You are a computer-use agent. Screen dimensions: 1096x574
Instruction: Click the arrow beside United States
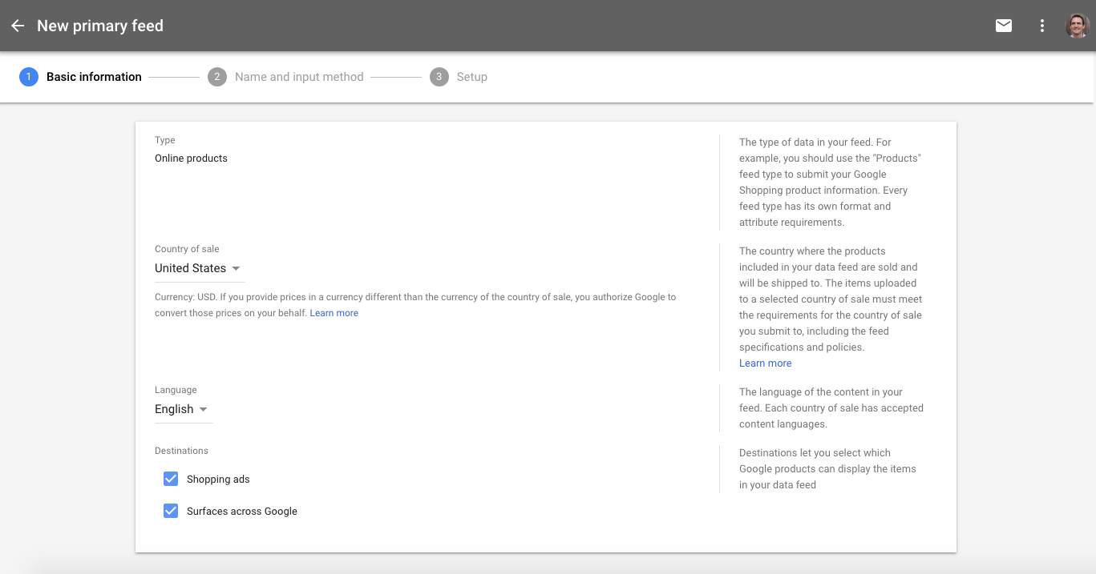click(236, 269)
